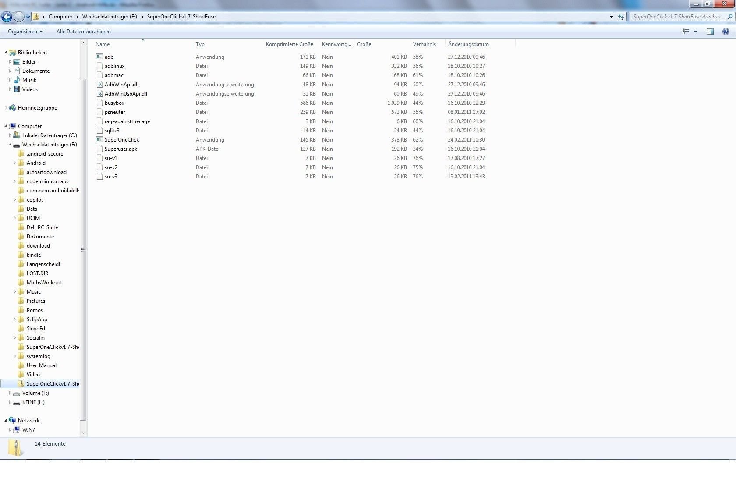This screenshot has height=500, width=736.
Task: Expand the Bilder library node
Action: tap(10, 62)
